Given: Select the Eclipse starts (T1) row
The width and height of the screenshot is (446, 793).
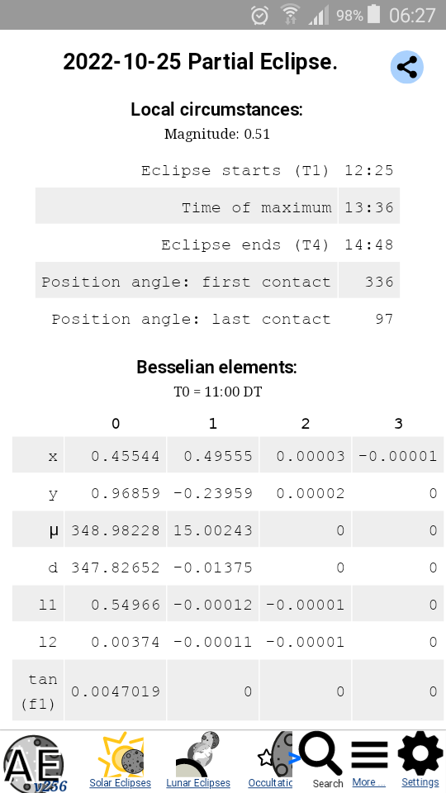Looking at the screenshot, I should pyautogui.click(x=217, y=170).
